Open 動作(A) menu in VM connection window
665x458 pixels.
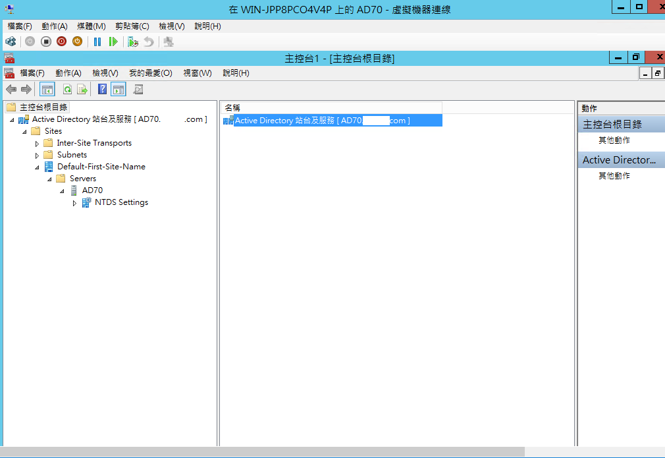coord(55,26)
